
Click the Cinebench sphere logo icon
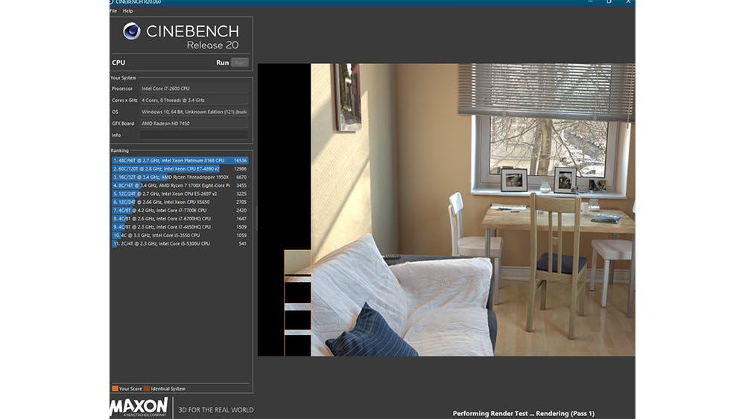132,31
